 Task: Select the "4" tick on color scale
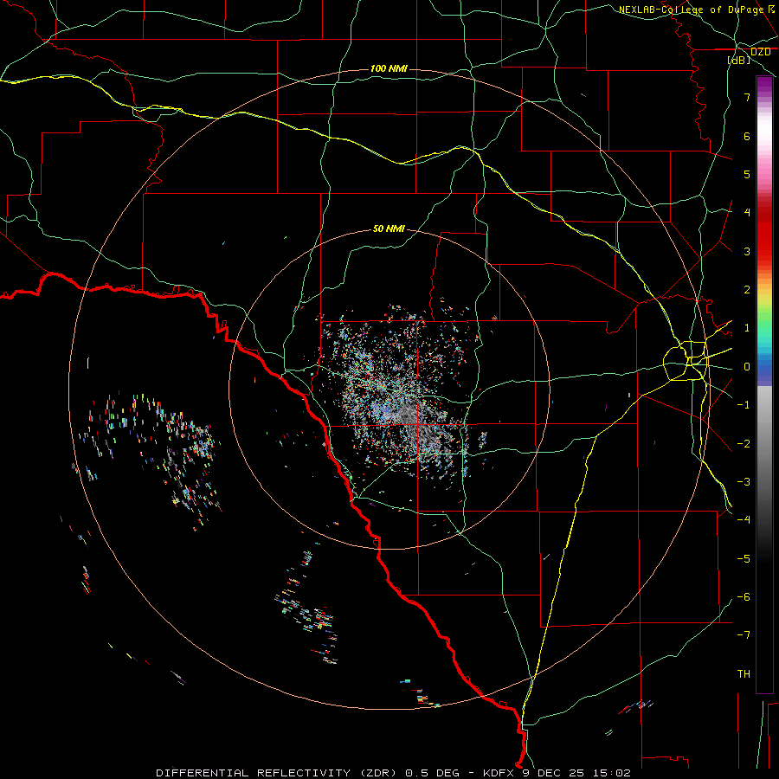pyautogui.click(x=747, y=213)
